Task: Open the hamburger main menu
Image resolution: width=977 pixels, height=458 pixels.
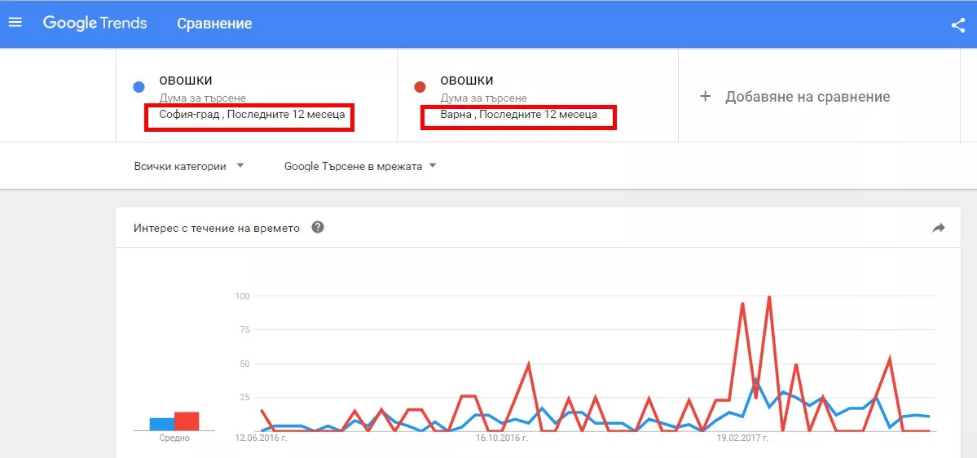Action: (15, 23)
